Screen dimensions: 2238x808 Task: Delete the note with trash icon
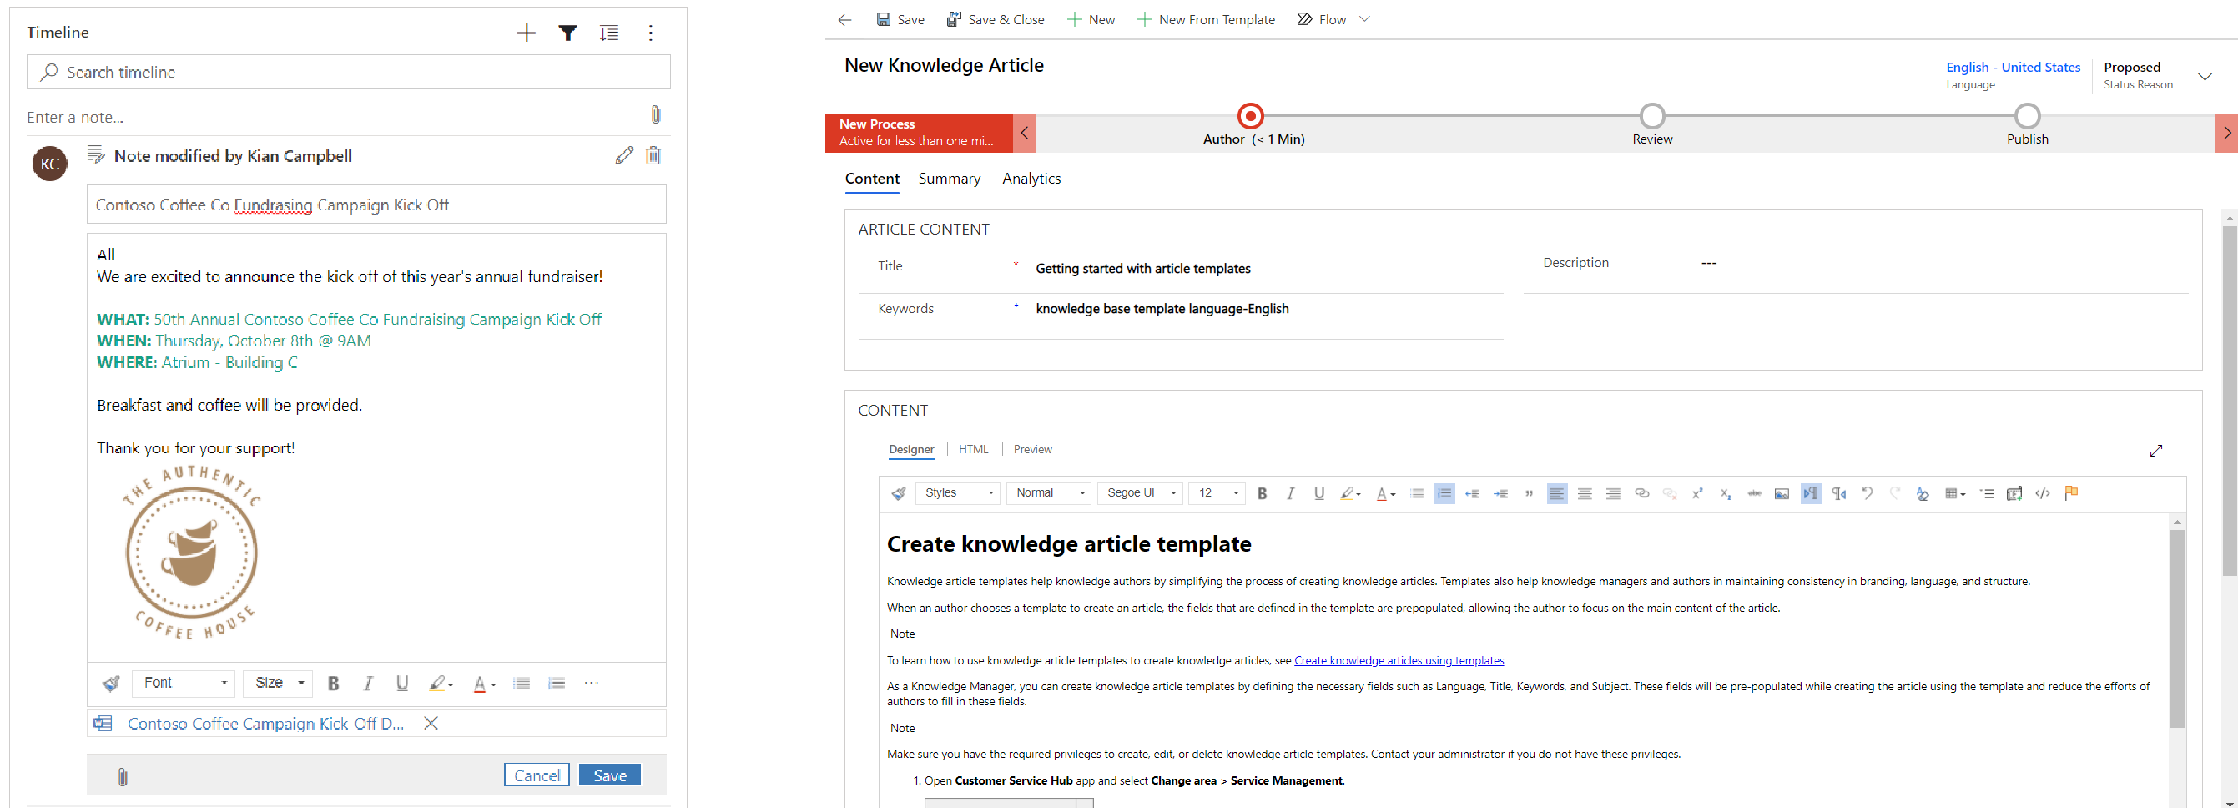(x=653, y=155)
